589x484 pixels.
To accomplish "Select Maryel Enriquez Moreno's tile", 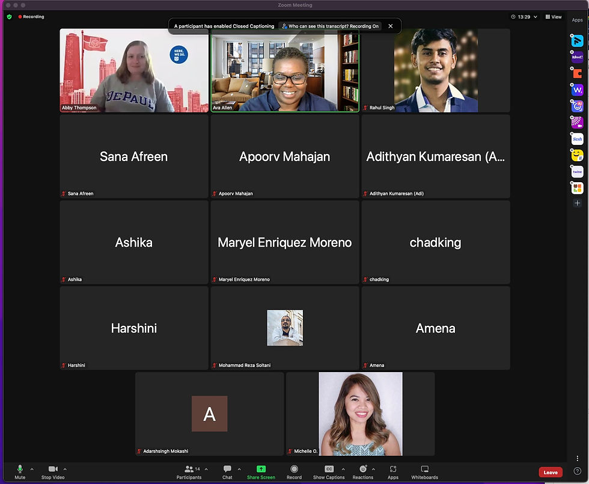I will click(285, 242).
